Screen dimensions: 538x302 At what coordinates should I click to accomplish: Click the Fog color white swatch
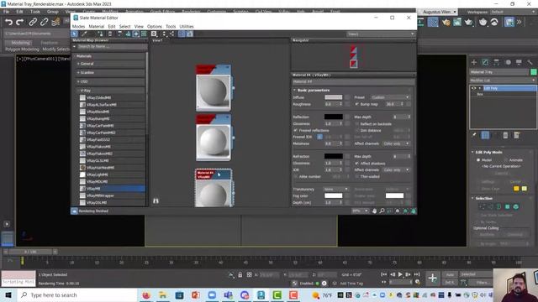point(334,195)
